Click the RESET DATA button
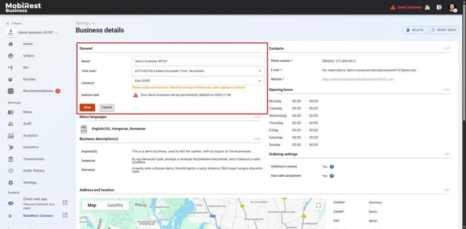The image size is (466, 229). 443,30
